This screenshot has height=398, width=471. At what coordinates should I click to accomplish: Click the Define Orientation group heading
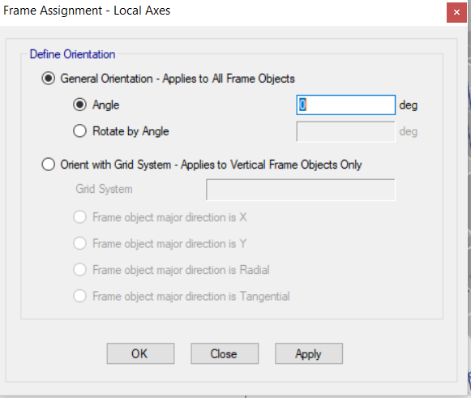pyautogui.click(x=72, y=54)
